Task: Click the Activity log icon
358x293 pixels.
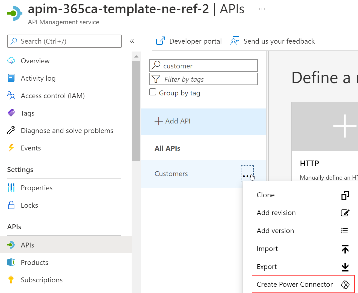Action: point(11,78)
